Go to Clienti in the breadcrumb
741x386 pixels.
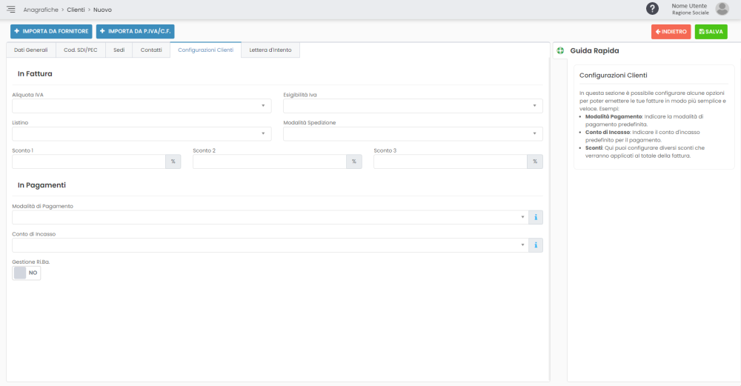click(76, 10)
